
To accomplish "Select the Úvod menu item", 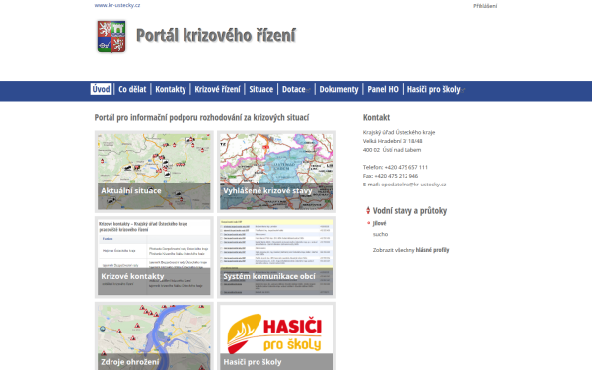I will click(x=101, y=89).
